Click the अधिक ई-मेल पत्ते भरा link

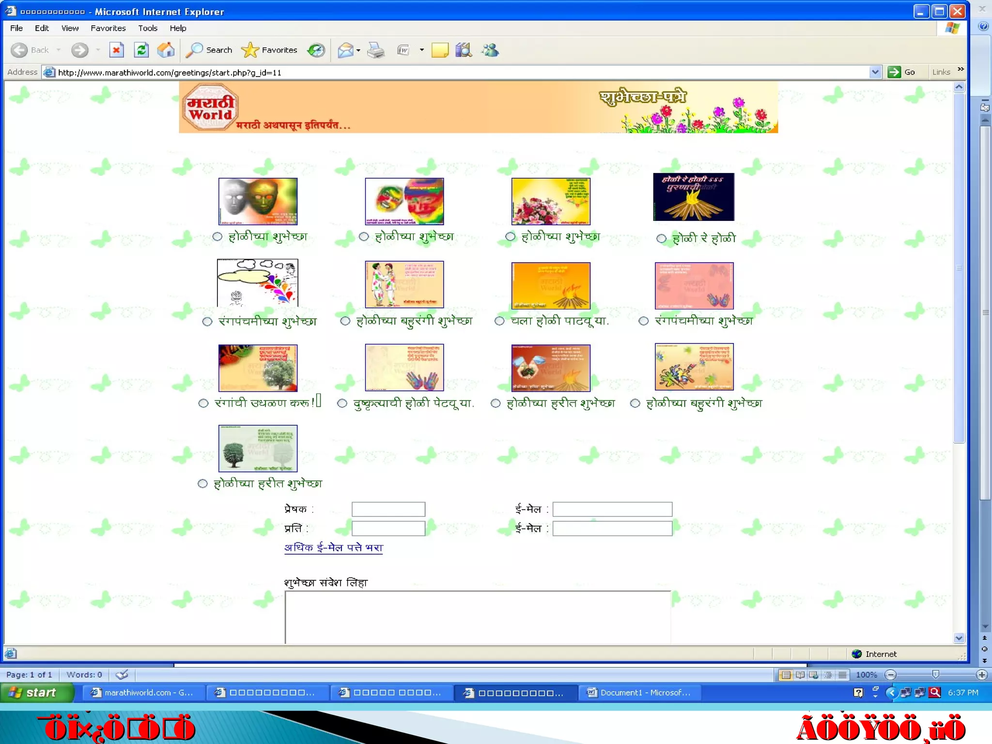point(333,548)
